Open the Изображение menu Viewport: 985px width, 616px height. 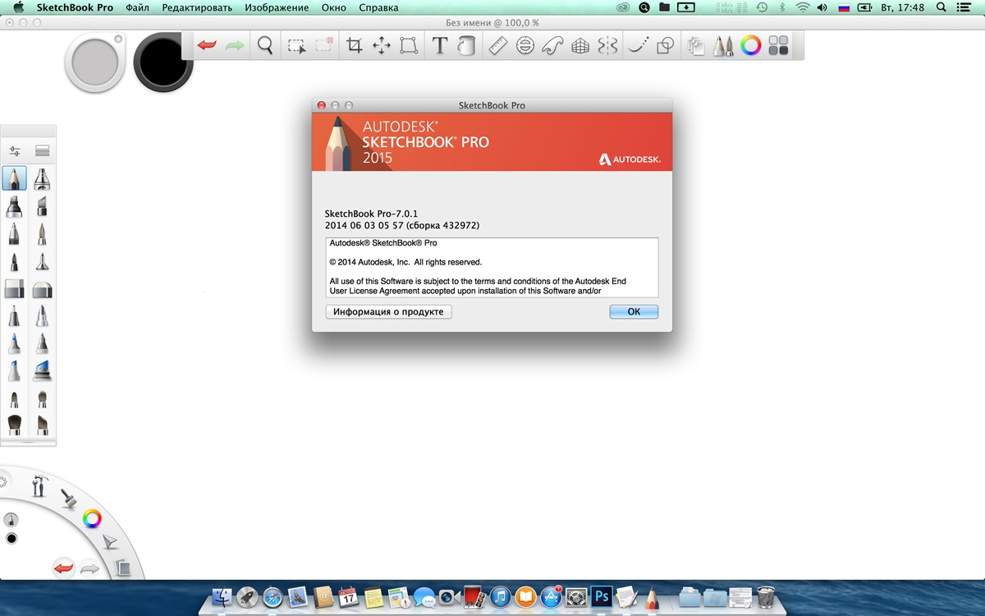point(277,7)
